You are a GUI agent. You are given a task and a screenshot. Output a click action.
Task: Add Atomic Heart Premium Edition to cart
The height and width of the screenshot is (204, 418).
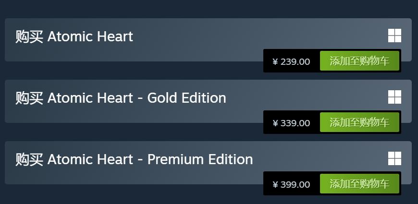coord(359,184)
